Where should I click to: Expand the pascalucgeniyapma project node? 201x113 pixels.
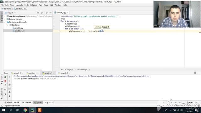pyautogui.click(x=4, y=16)
